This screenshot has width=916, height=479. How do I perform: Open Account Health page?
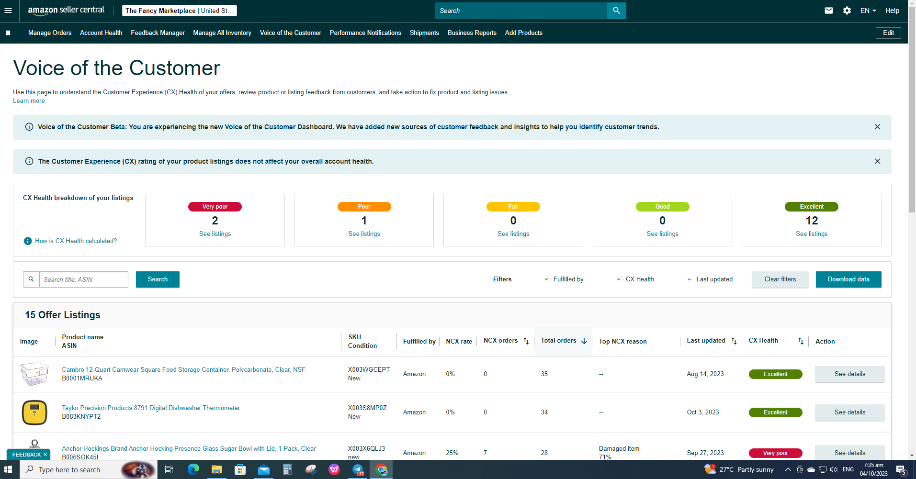tap(101, 33)
